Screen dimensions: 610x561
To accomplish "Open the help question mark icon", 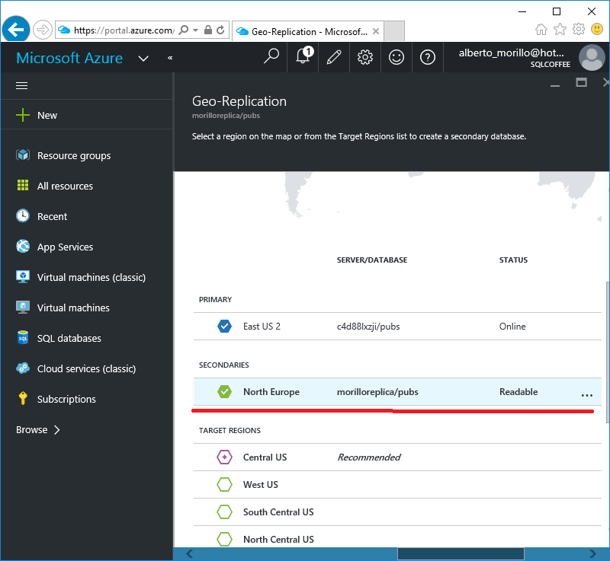I will tap(427, 57).
